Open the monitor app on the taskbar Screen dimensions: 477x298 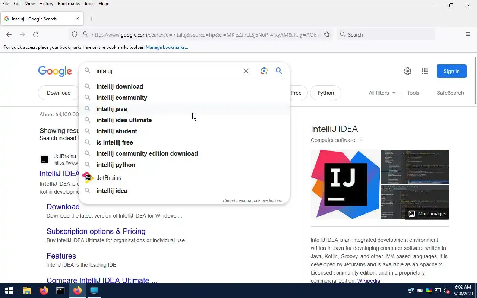94,291
